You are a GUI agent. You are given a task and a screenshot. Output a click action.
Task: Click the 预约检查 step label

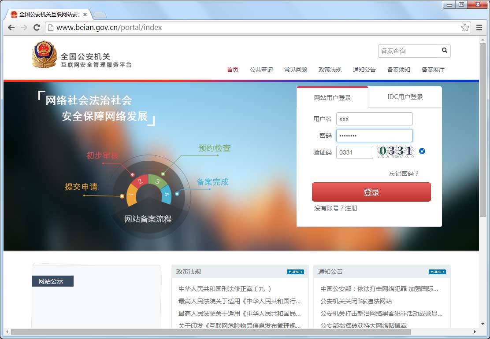coord(214,148)
